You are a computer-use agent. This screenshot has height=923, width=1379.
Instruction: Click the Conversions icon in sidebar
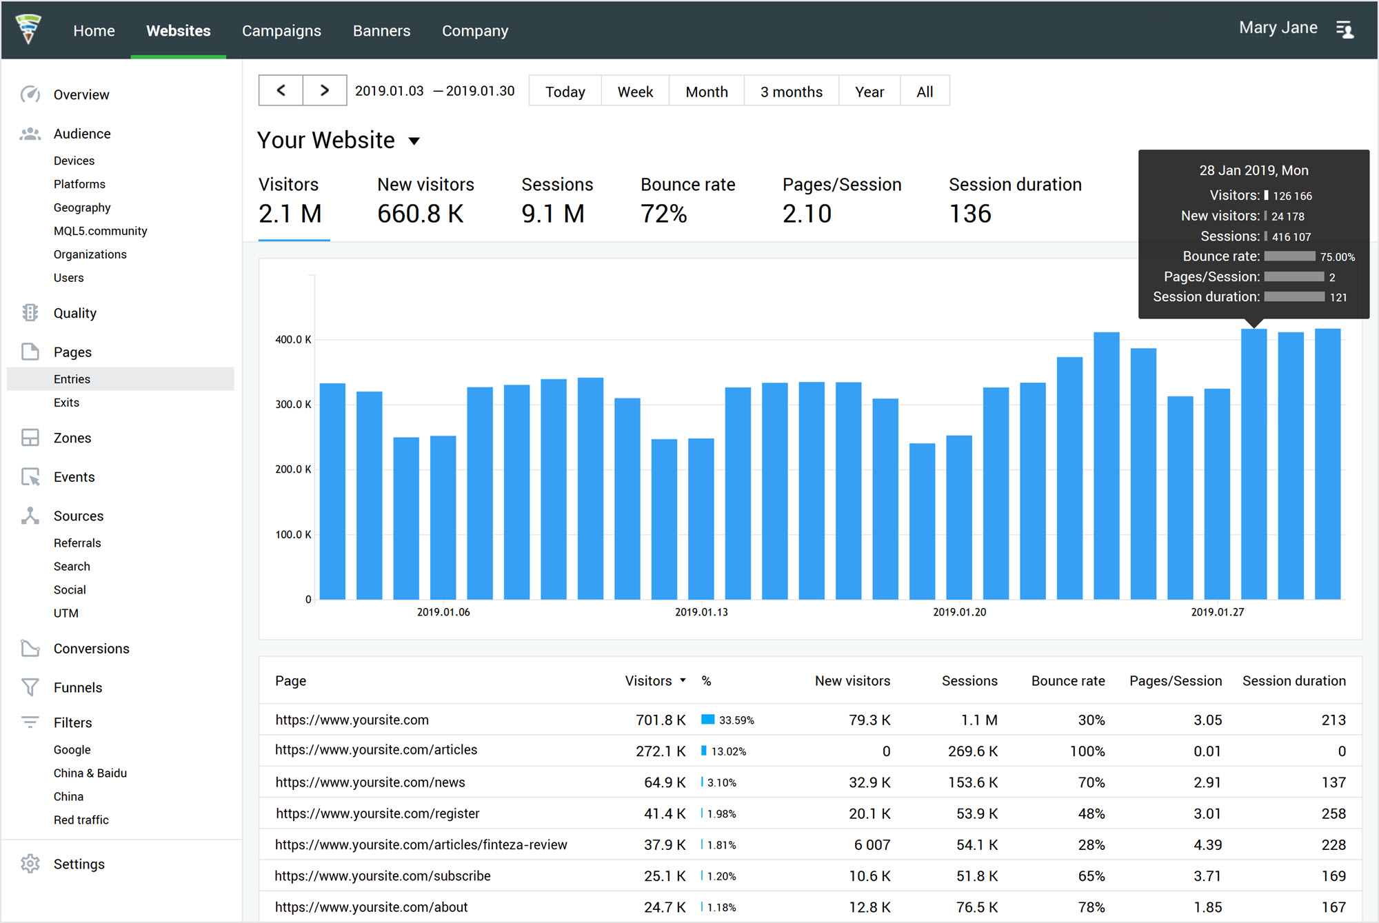[30, 649]
